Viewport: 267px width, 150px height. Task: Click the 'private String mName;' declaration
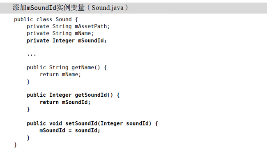coord(60,34)
